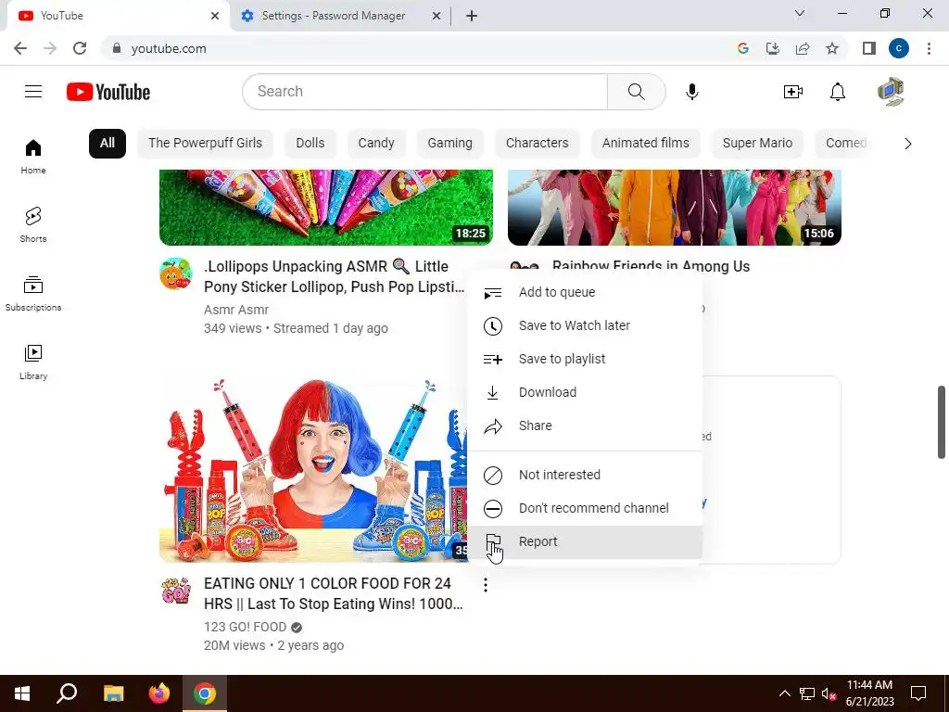The height and width of the screenshot is (712, 949).
Task: Open Firefox from the taskbar
Action: click(159, 693)
